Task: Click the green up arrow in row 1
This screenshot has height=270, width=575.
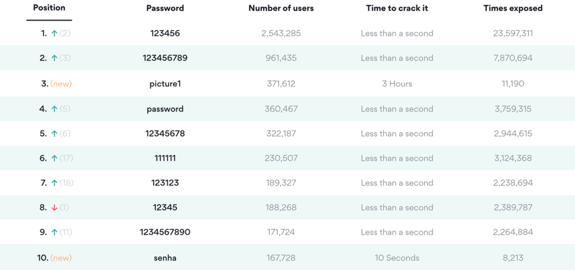Action: tap(54, 33)
